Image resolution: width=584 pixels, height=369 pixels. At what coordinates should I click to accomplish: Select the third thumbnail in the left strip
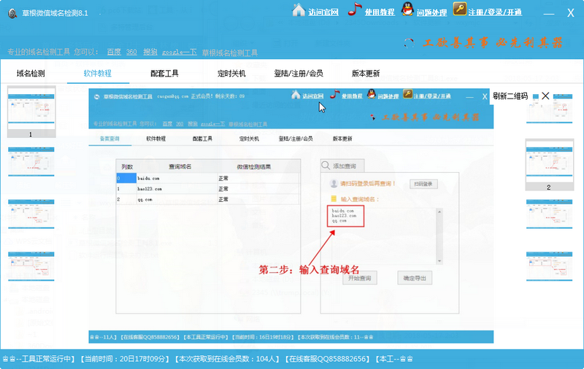point(31,214)
